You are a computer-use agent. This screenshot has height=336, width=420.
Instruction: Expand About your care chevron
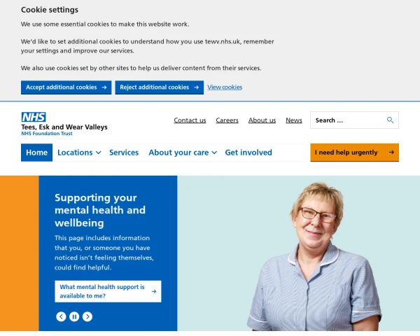coord(214,153)
